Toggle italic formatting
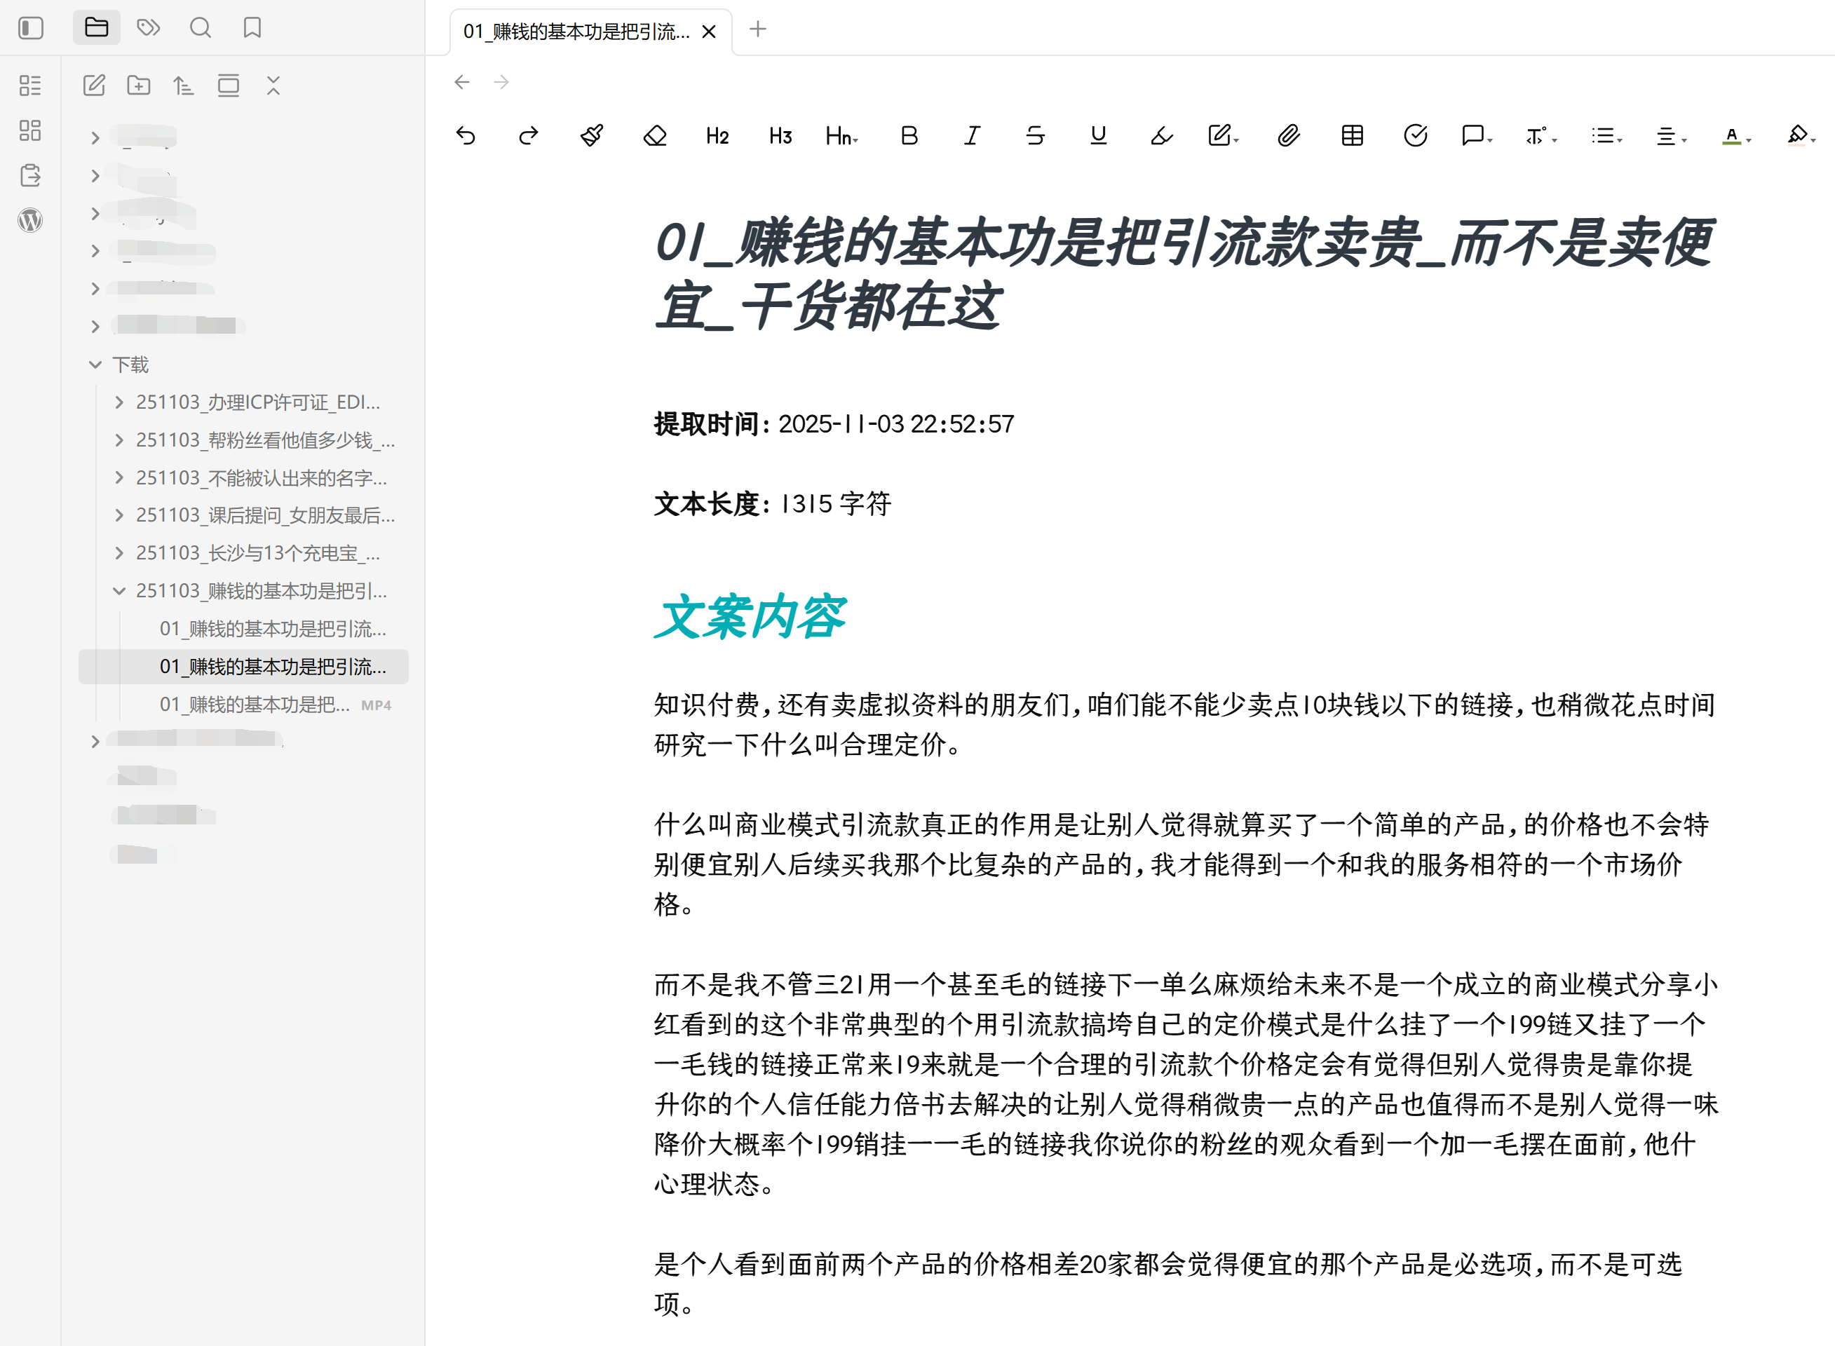The image size is (1835, 1346). (971, 135)
